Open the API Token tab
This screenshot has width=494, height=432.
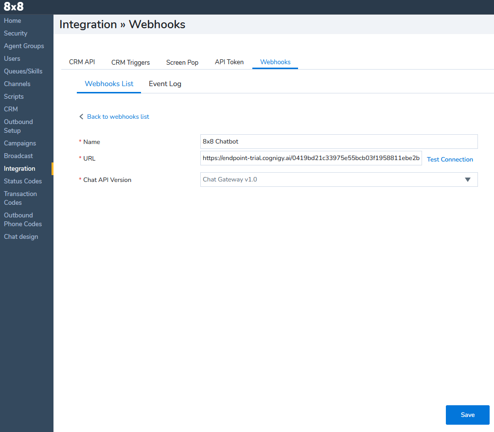pyautogui.click(x=229, y=62)
